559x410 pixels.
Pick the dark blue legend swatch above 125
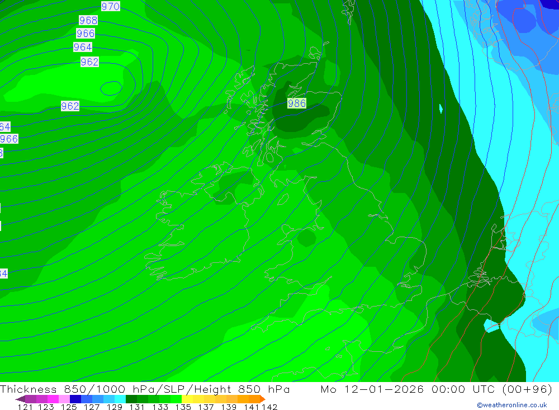click(x=75, y=399)
